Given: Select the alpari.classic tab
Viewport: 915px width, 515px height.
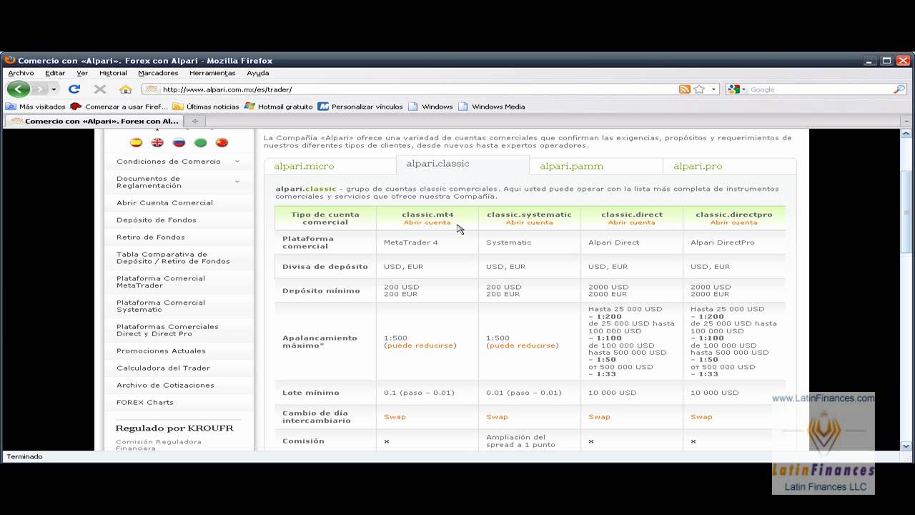Looking at the screenshot, I should click(463, 164).
